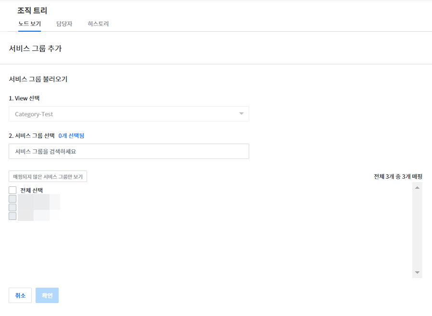This screenshot has width=432, height=316.
Task: Click the 조직 트리 page title
Action: (x=32, y=10)
